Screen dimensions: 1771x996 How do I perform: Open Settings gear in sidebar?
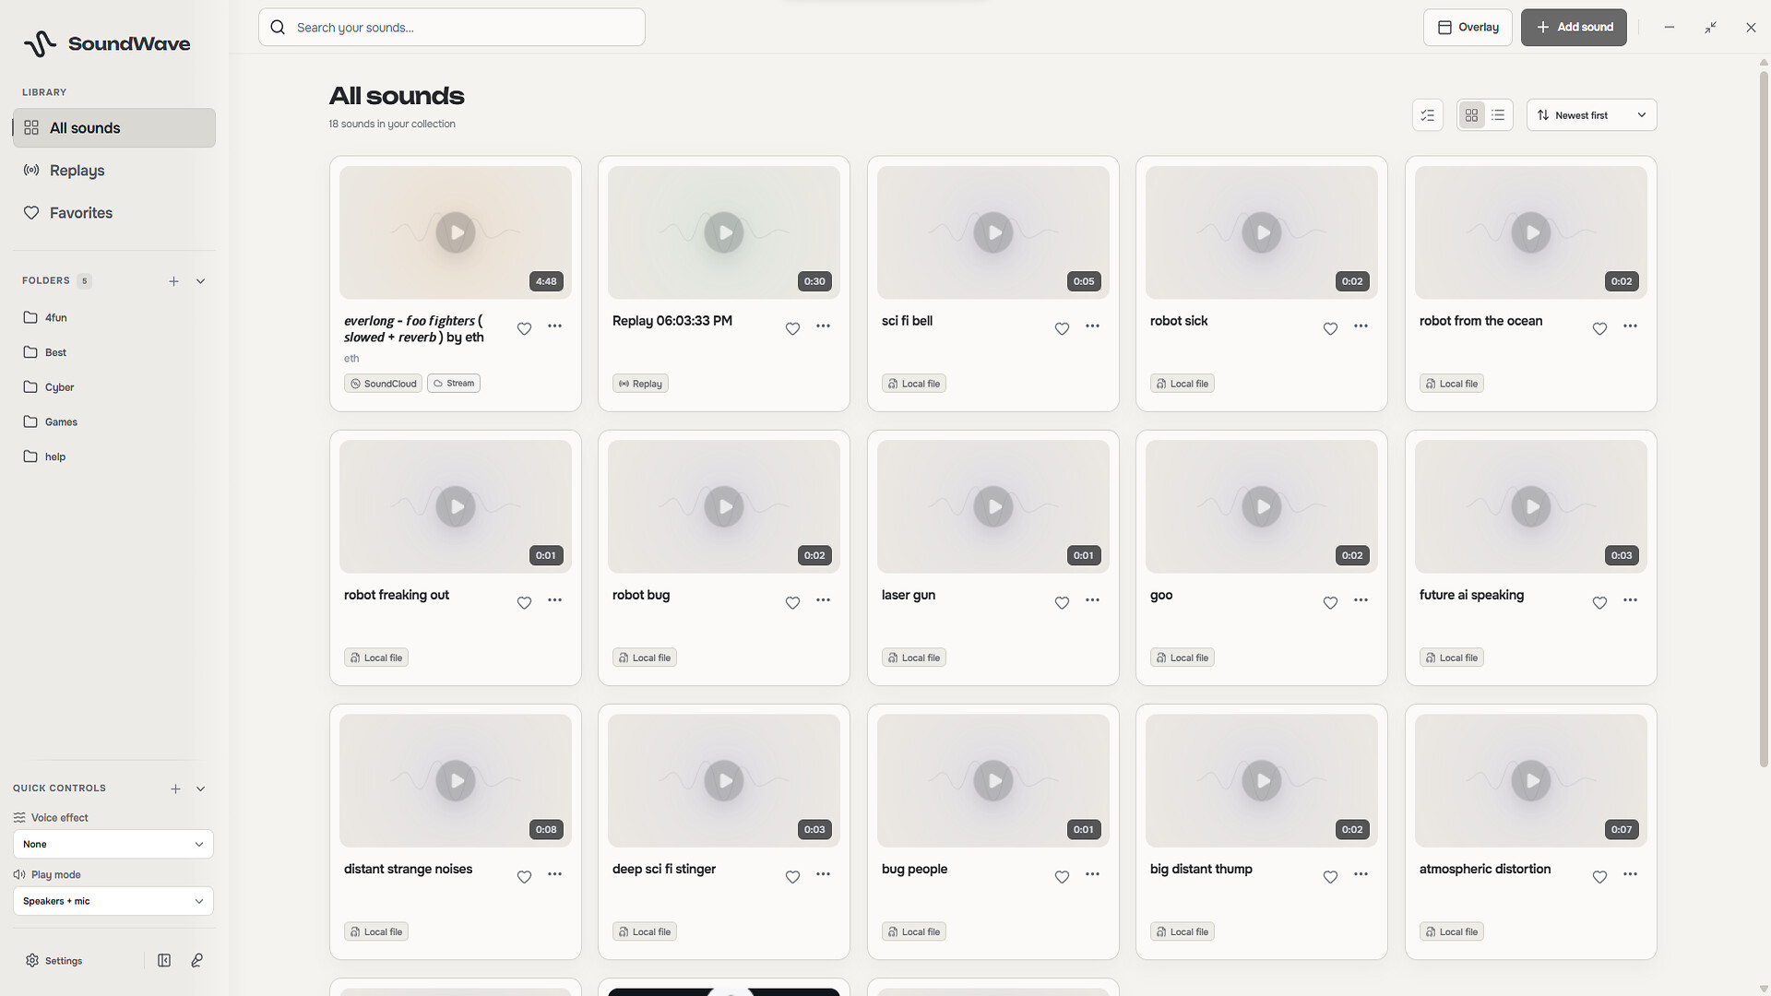click(54, 960)
